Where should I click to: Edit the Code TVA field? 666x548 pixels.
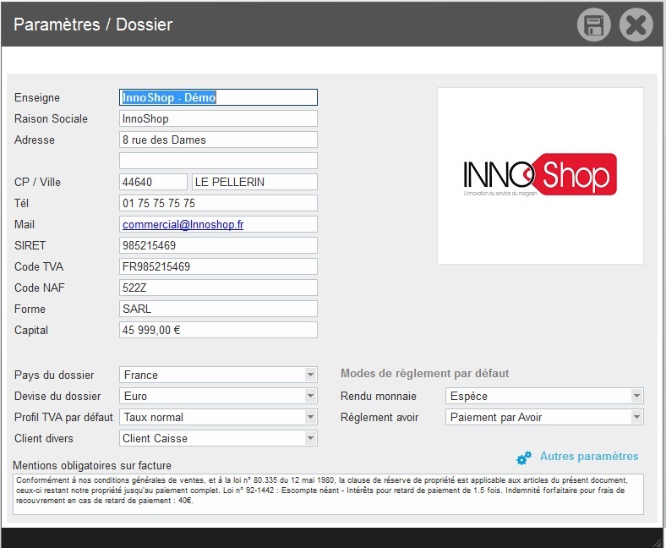(x=218, y=266)
